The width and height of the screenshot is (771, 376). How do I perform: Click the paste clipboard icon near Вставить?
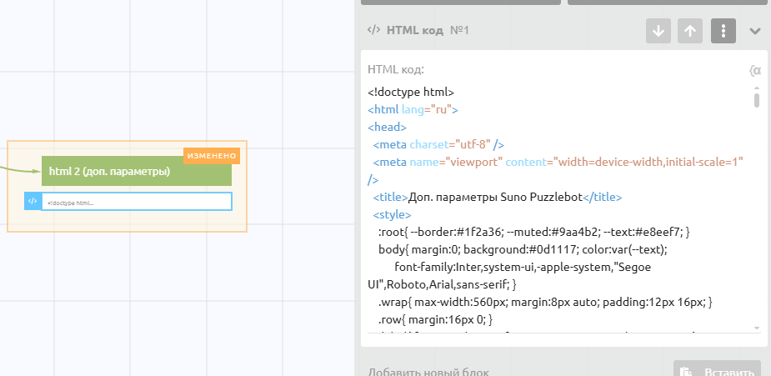tap(686, 373)
